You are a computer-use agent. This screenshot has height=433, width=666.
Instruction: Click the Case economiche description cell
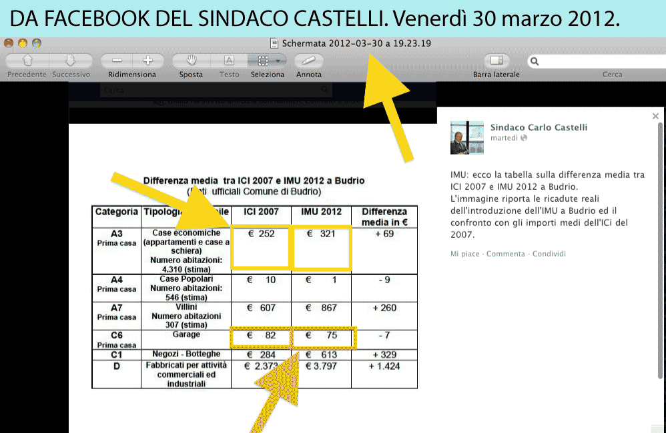(186, 250)
